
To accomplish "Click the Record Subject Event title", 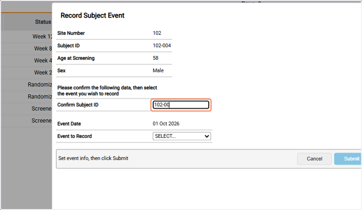I will (x=93, y=16).
